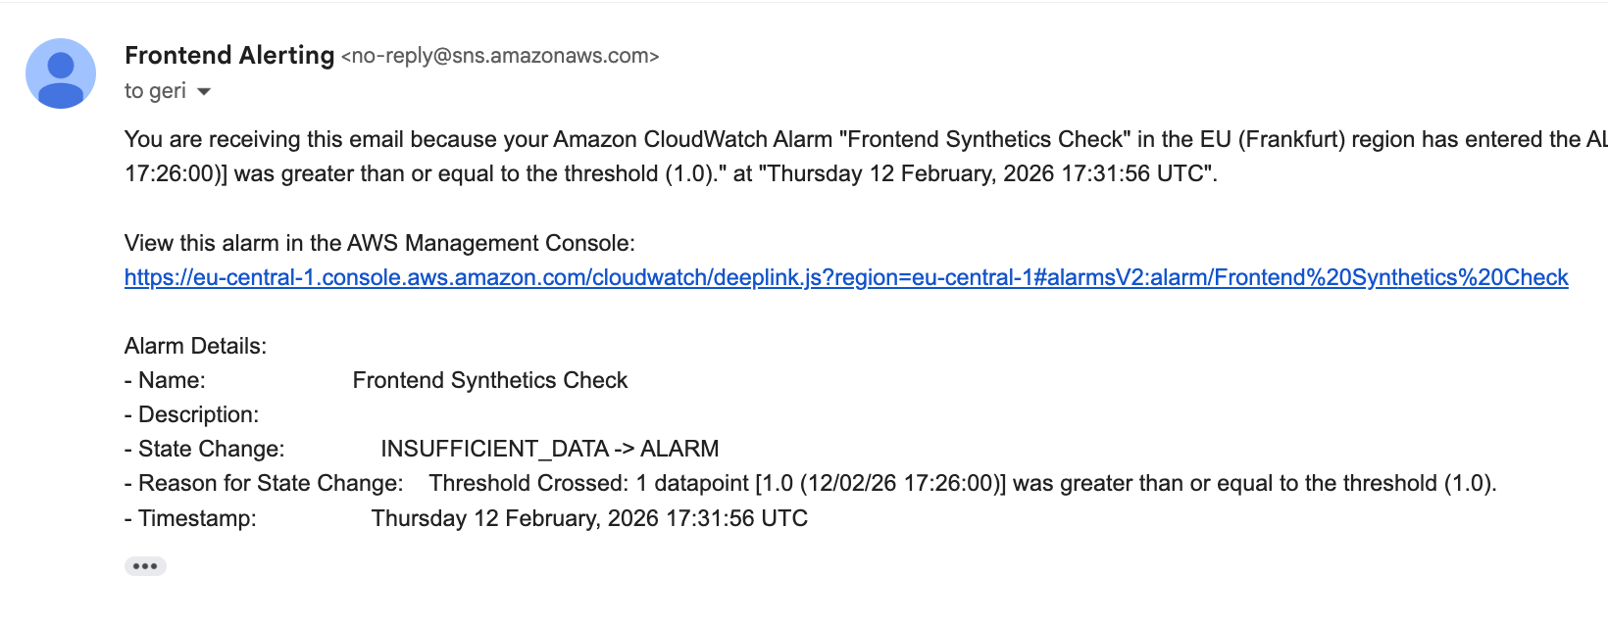
Task: Click the "Threshold Crossed: 1 datapoint" reason text
Action: click(962, 484)
